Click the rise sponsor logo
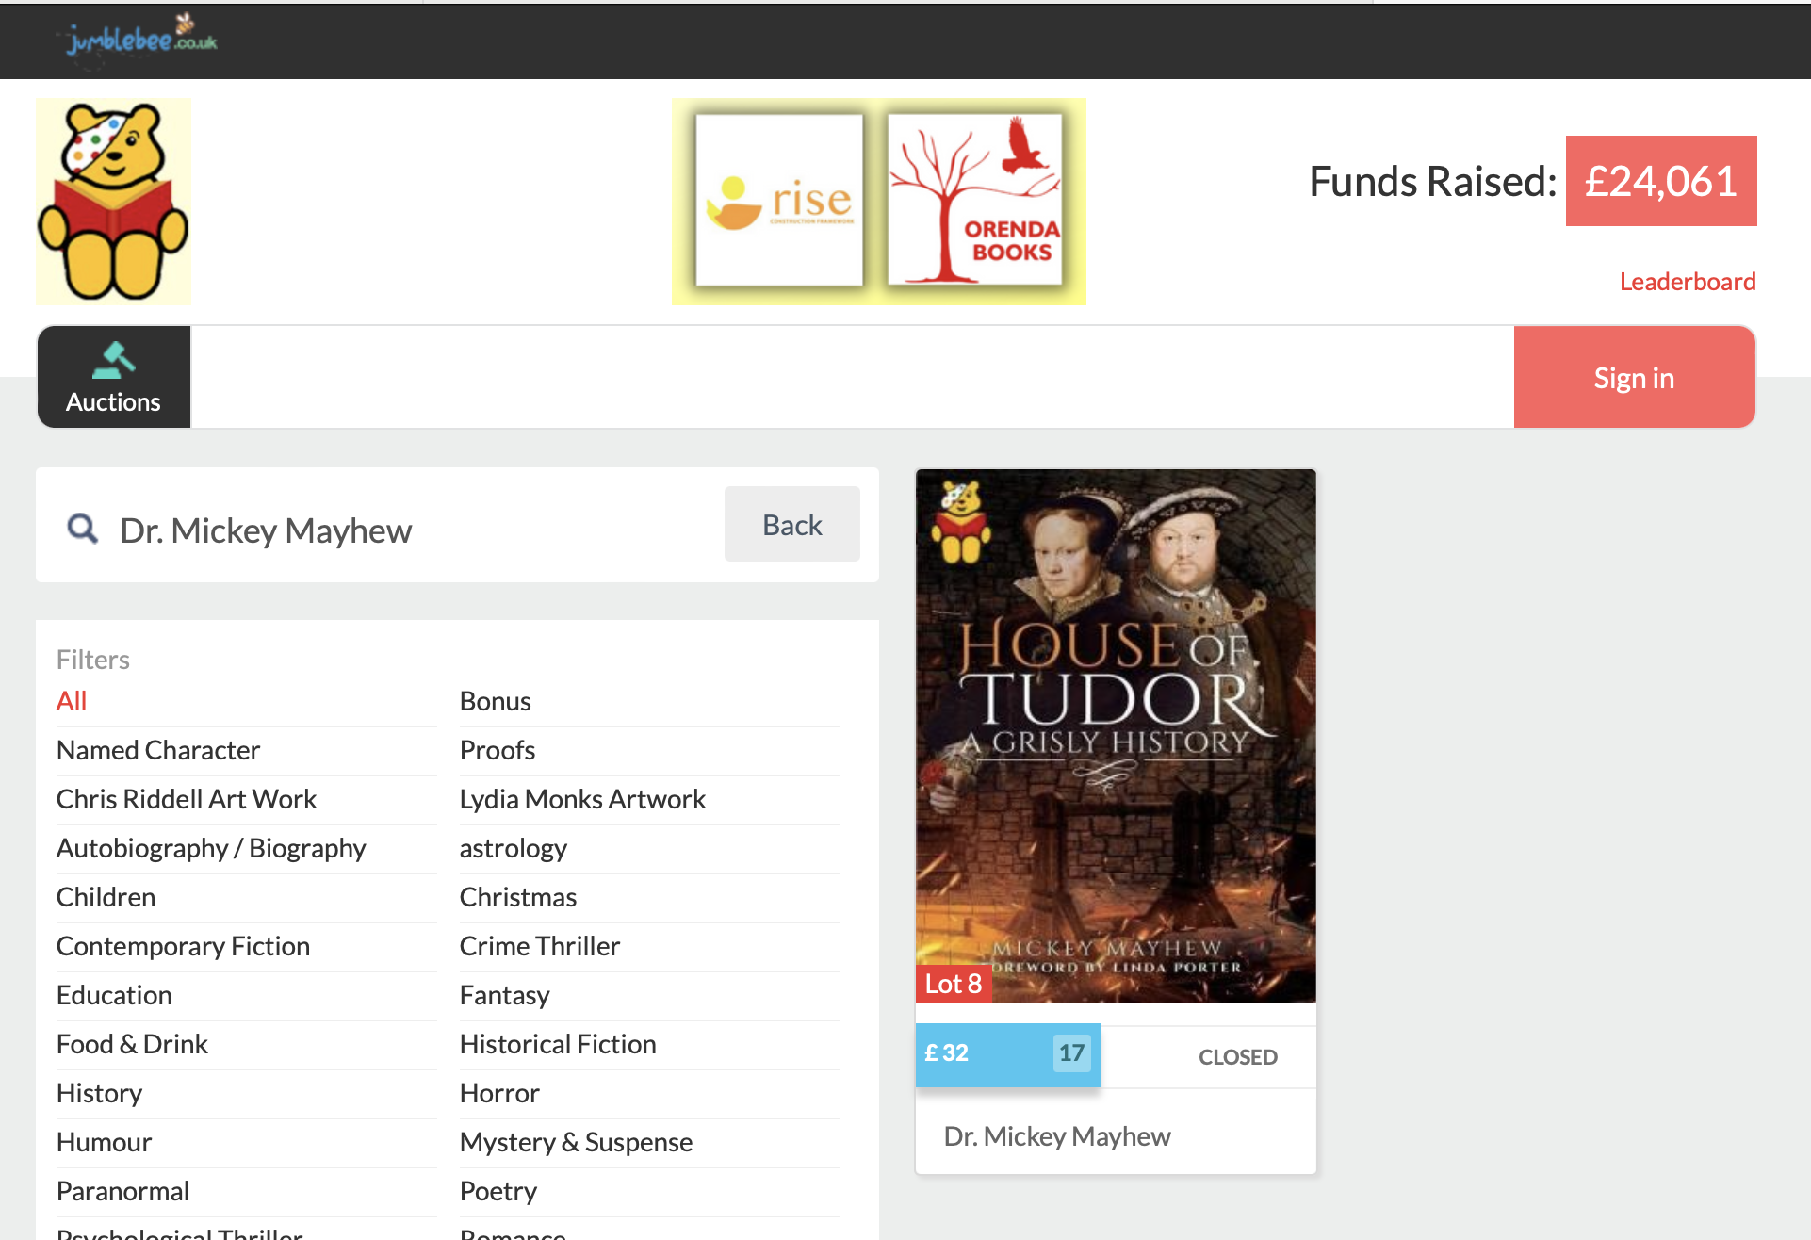Viewport: 1811px width, 1240px height. click(779, 201)
